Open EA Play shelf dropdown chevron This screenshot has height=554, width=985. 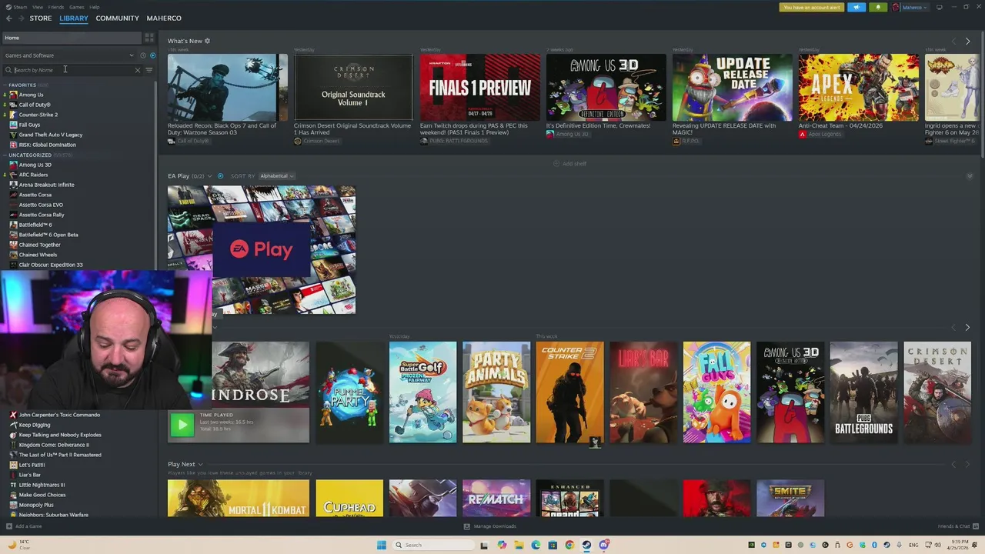tap(209, 176)
